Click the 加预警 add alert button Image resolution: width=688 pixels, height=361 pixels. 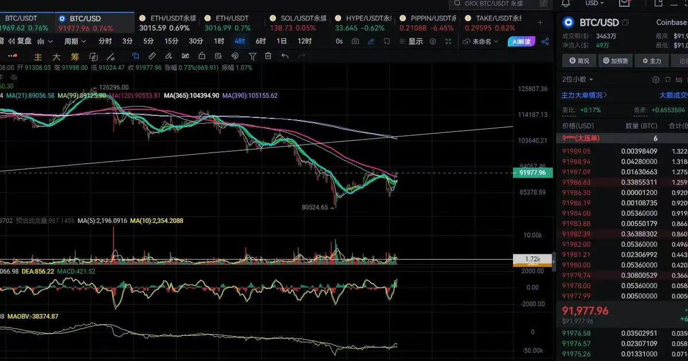click(615, 61)
